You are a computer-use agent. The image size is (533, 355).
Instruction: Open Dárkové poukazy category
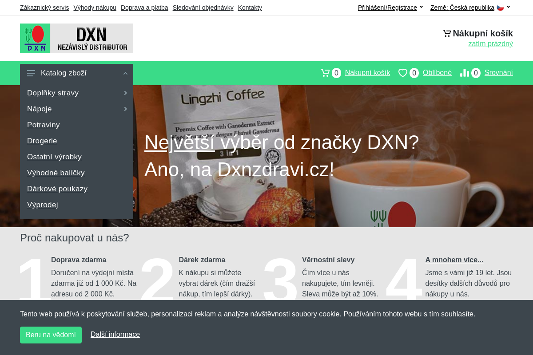[57, 189]
